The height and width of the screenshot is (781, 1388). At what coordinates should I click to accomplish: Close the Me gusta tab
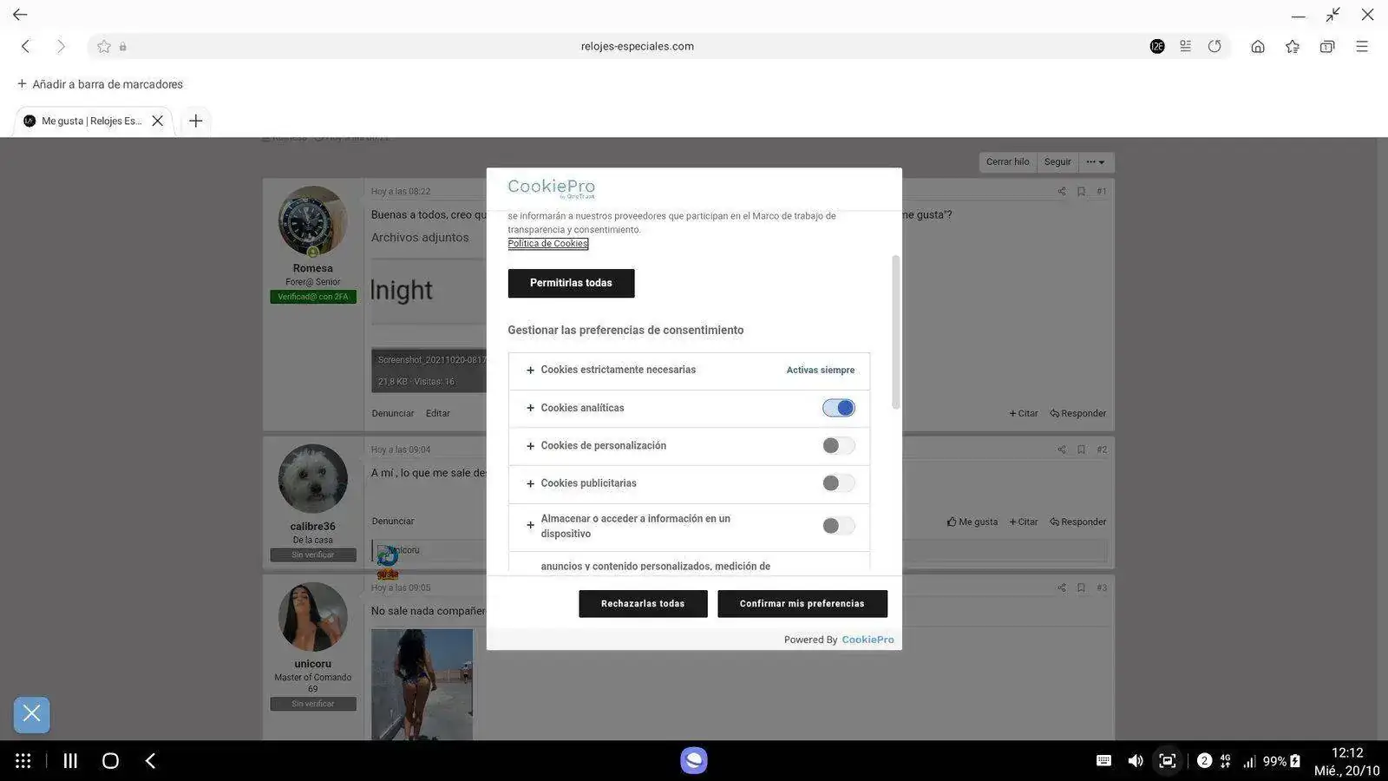[158, 121]
